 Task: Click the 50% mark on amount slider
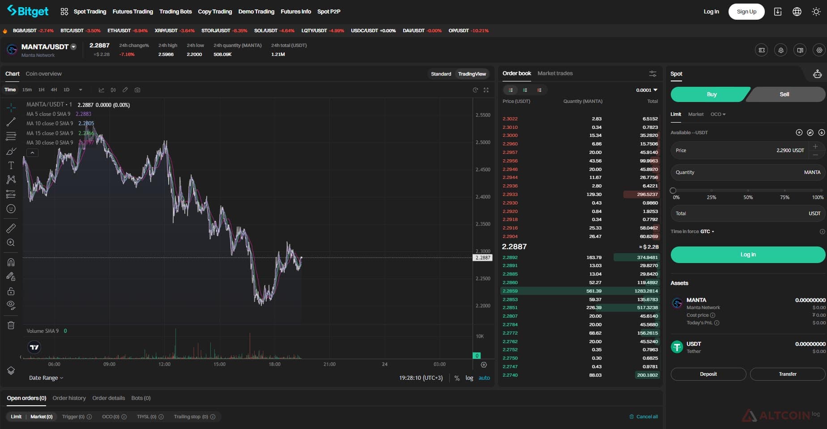click(748, 191)
